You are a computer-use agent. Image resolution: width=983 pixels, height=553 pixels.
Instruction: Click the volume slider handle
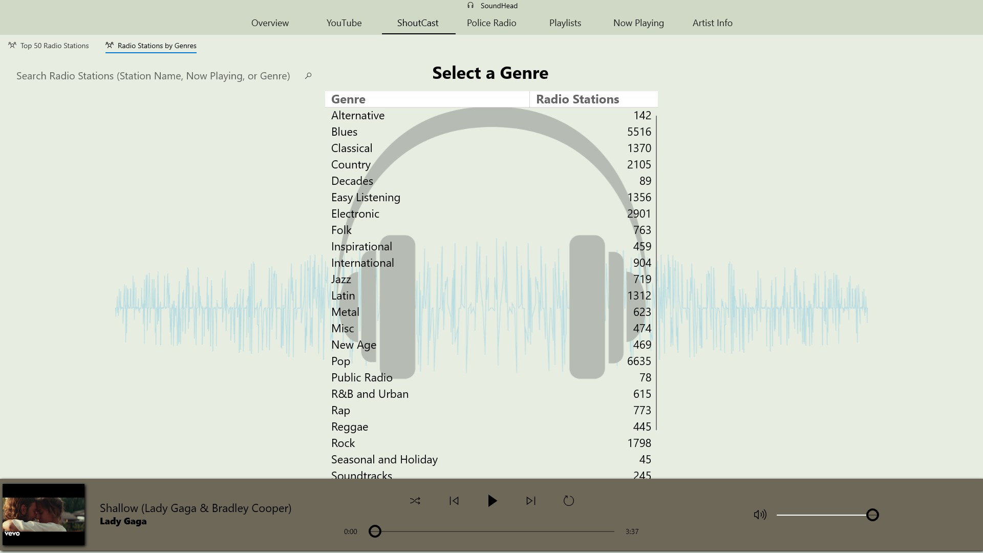[x=872, y=515]
